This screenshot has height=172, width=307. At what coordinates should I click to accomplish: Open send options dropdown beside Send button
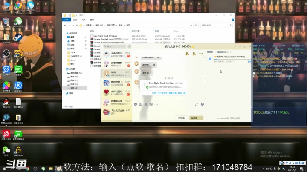pos(201,118)
